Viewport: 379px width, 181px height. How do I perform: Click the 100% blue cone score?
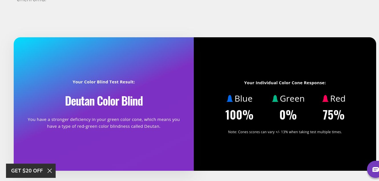click(239, 115)
